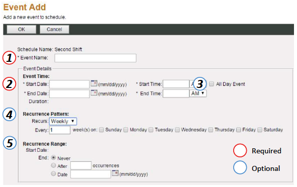Tick the Wednesday checkbox
Image resolution: width=297 pixels, height=187 pixels.
(177, 130)
